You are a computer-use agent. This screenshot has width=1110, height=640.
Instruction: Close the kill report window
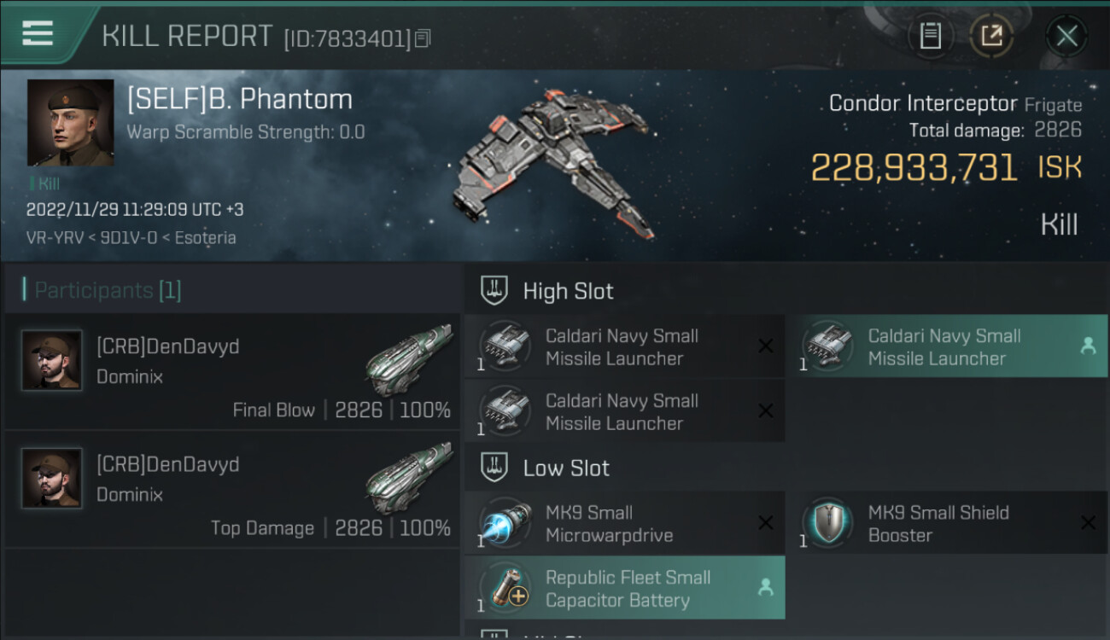pyautogui.click(x=1066, y=36)
